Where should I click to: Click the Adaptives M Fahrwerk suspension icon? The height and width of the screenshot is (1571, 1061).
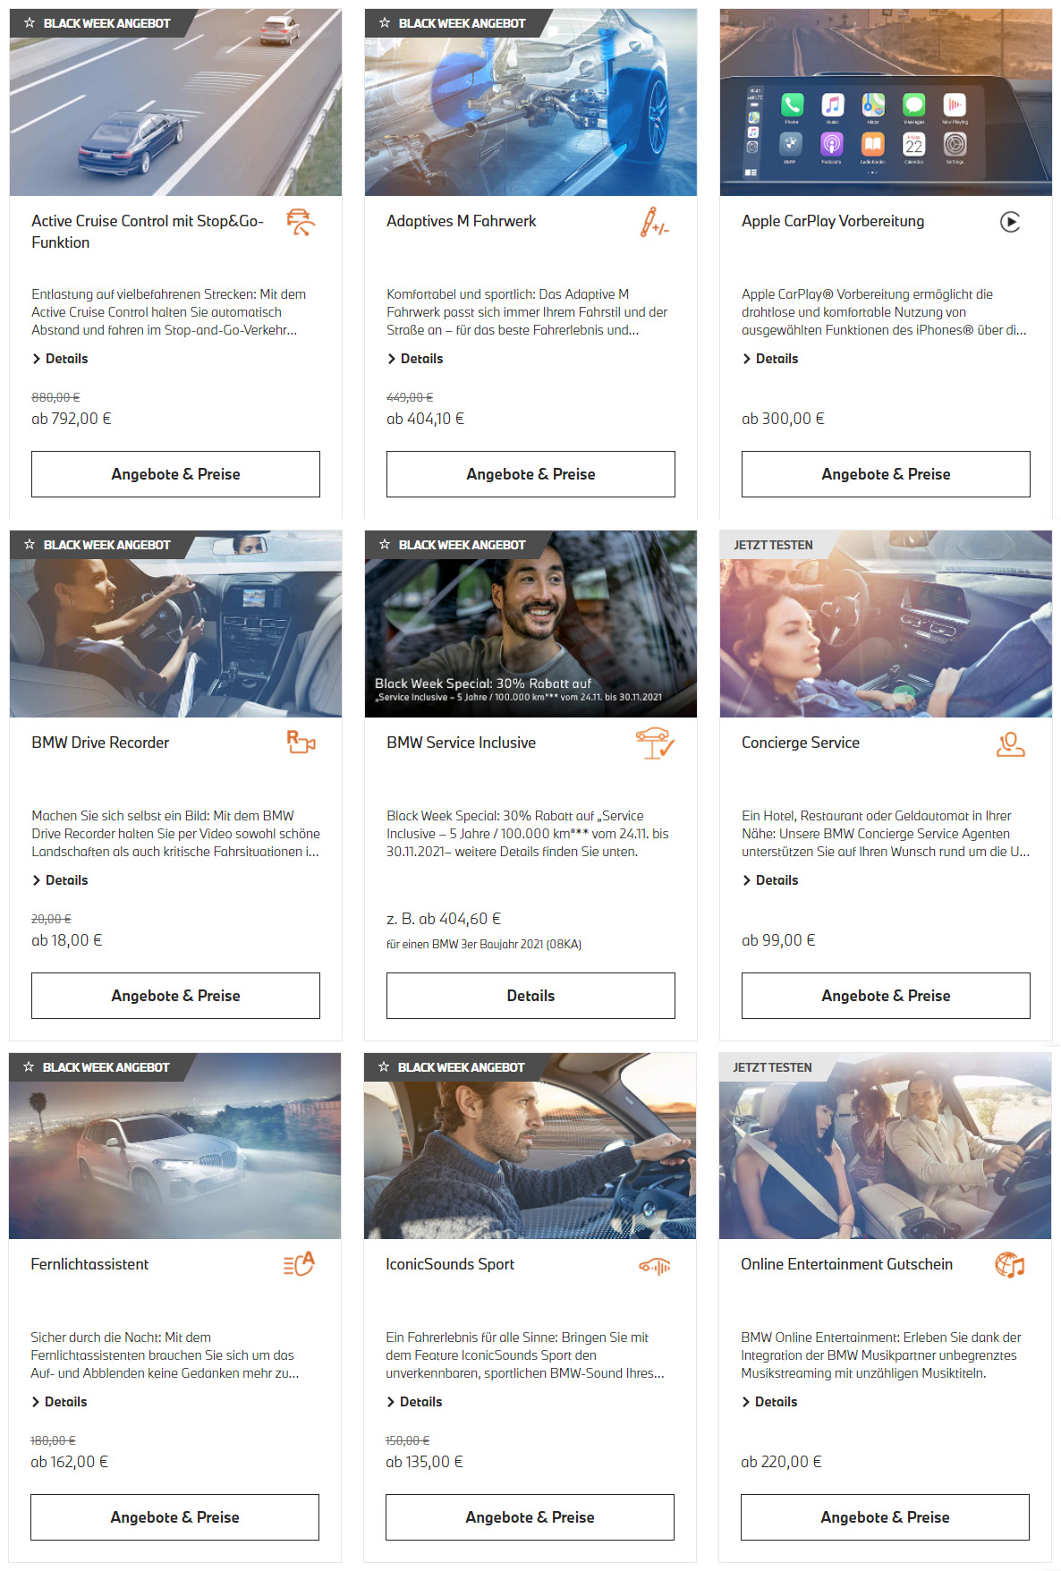(654, 222)
